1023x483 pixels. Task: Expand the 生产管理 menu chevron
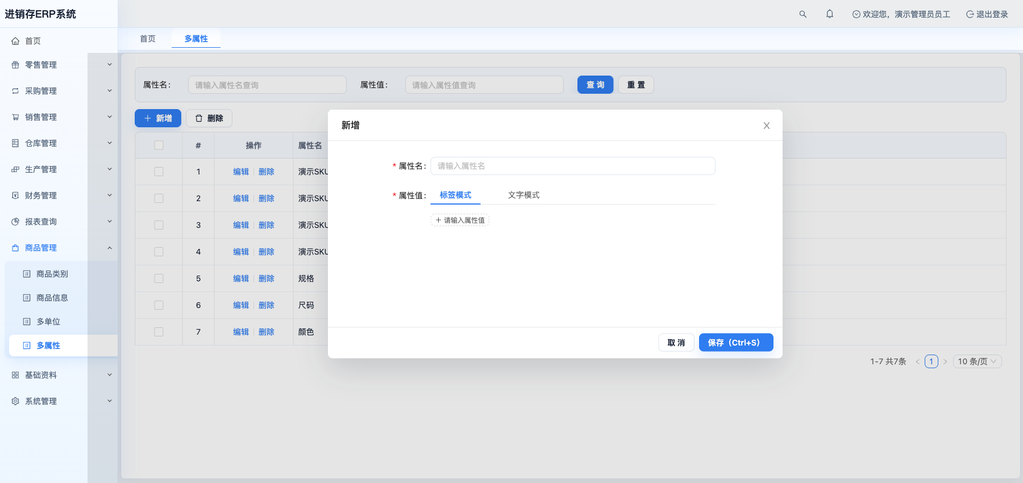point(110,169)
